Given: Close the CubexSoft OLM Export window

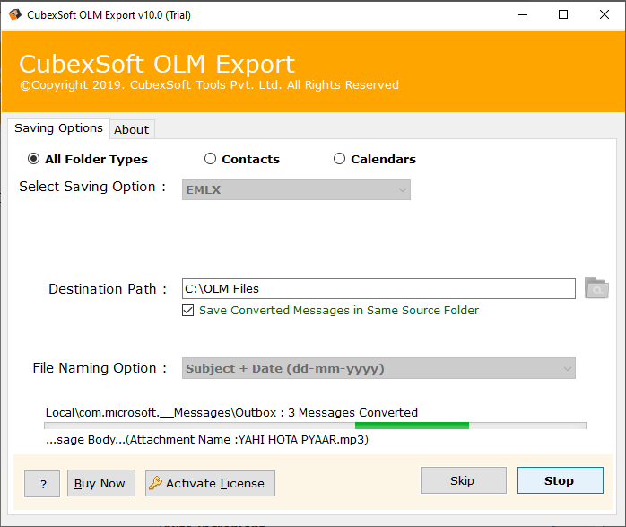Looking at the screenshot, I should coord(604,14).
